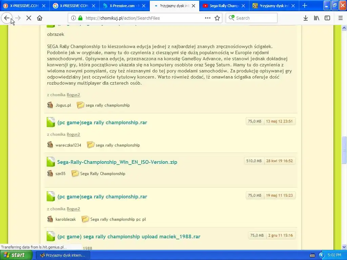Open folder icon next to Jogus.pl
The width and height of the screenshot is (347, 260).
(x=80, y=105)
